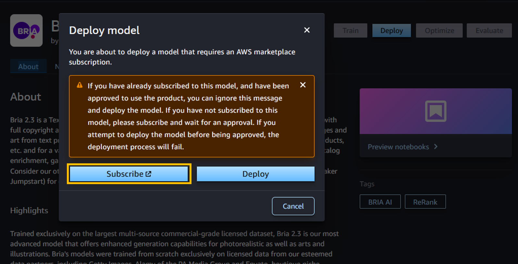Click the Evaluate button in page header

[489, 31]
